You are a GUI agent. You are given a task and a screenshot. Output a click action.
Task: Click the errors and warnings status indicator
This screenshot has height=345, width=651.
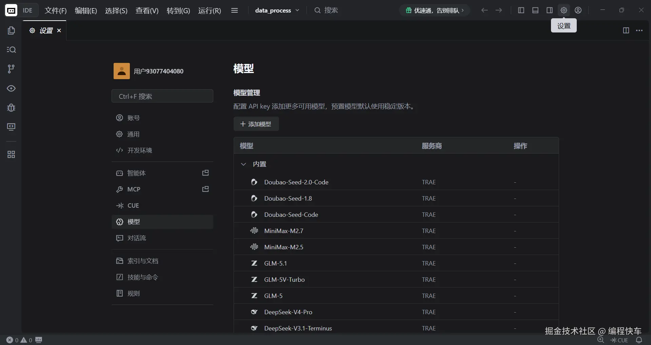click(x=19, y=340)
